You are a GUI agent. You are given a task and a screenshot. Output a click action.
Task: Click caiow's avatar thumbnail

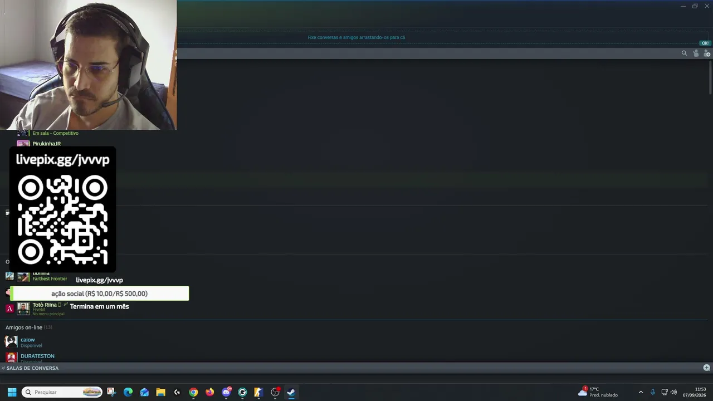(x=11, y=342)
